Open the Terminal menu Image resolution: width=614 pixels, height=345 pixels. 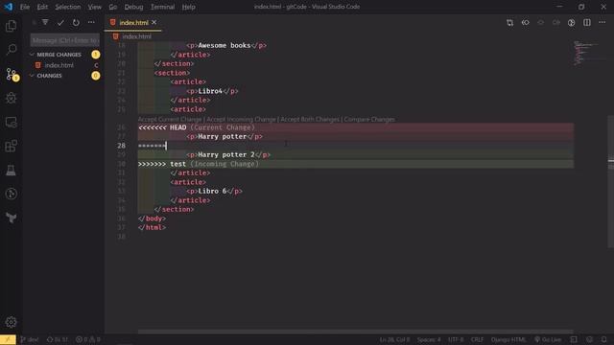click(162, 7)
